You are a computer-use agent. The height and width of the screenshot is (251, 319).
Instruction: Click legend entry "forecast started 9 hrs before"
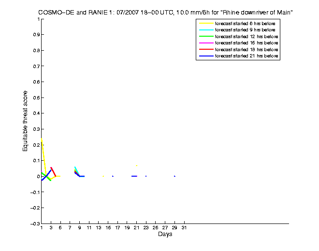(x=245, y=30)
